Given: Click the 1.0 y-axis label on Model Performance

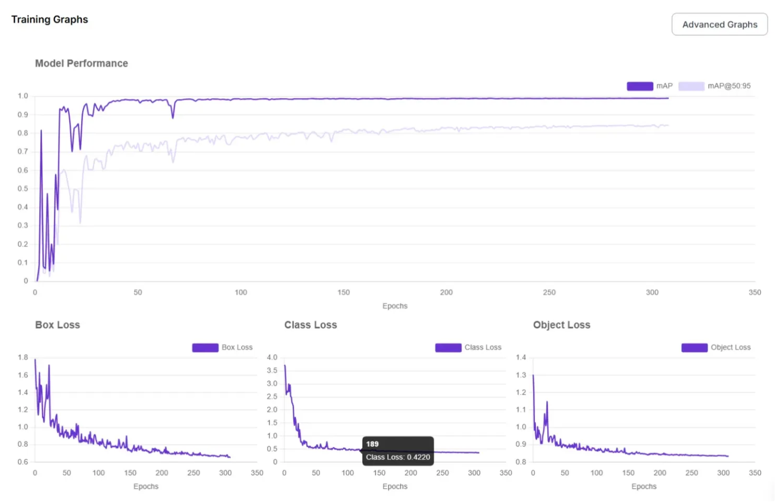Looking at the screenshot, I should [x=22, y=96].
